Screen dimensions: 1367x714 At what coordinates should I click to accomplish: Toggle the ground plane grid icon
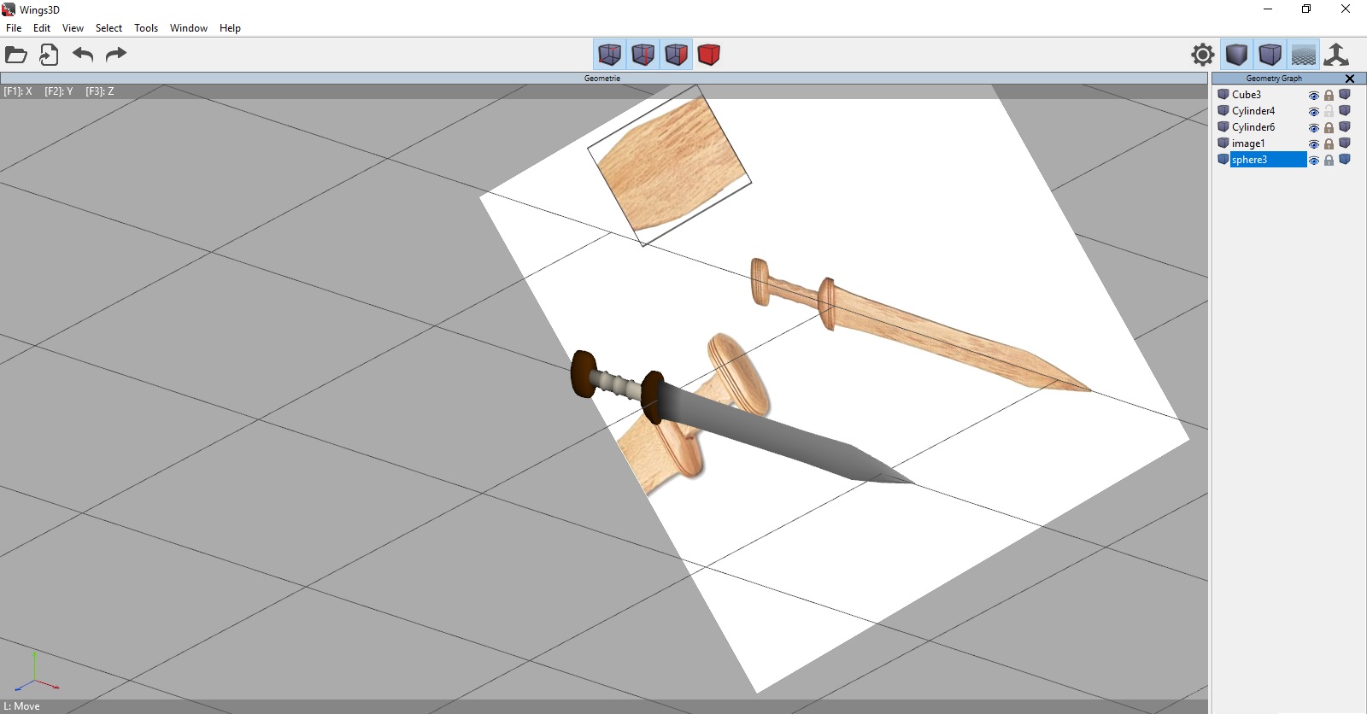pyautogui.click(x=1303, y=56)
